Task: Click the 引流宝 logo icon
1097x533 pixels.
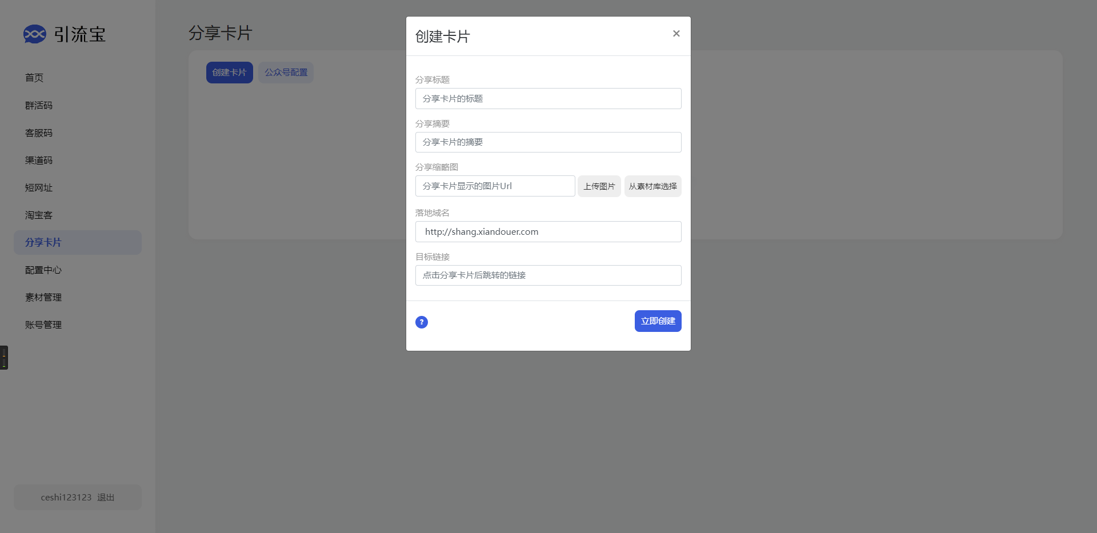Action: 34,34
